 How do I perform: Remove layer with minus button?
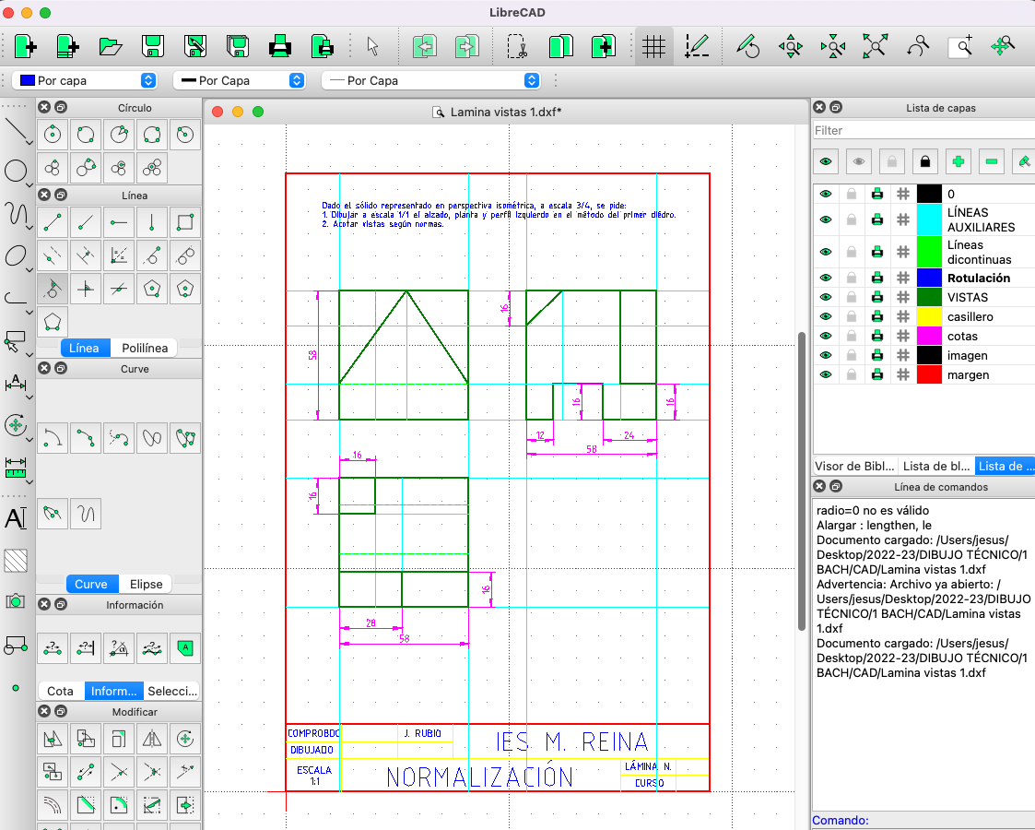tap(992, 161)
